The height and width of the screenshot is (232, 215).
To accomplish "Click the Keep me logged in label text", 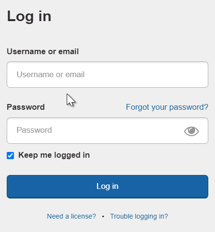I will tap(54, 155).
